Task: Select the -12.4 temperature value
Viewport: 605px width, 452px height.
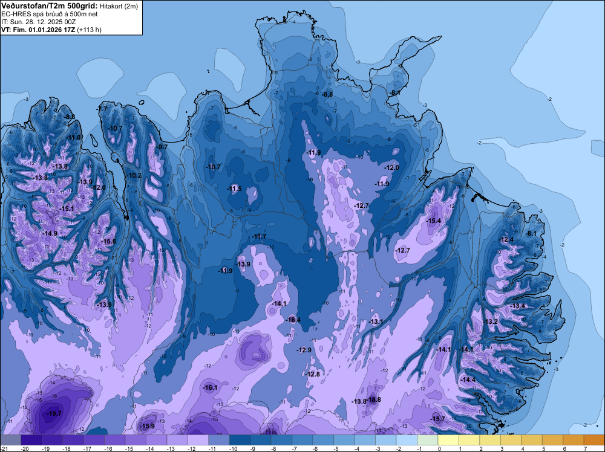Action: click(506, 240)
